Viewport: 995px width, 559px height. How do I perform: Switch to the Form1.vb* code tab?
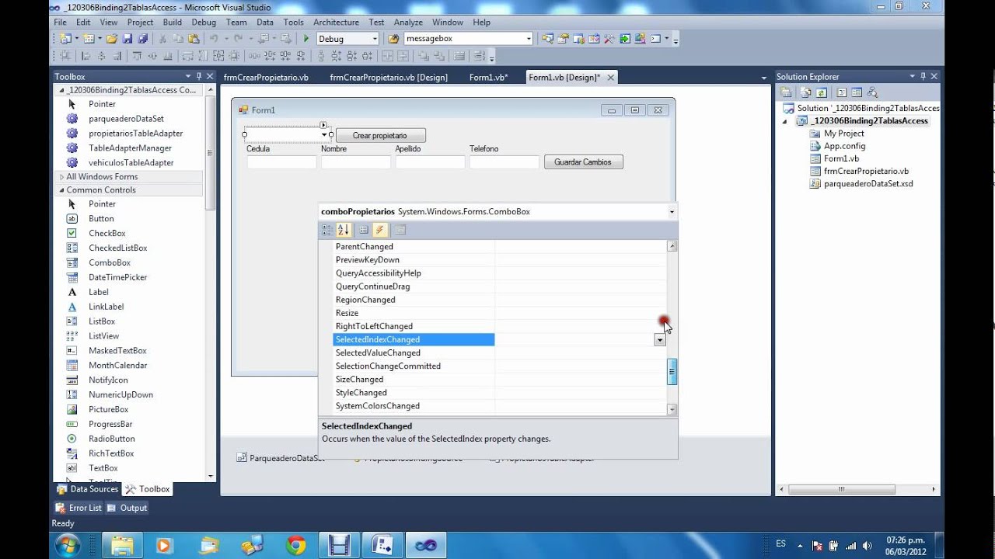pos(488,78)
